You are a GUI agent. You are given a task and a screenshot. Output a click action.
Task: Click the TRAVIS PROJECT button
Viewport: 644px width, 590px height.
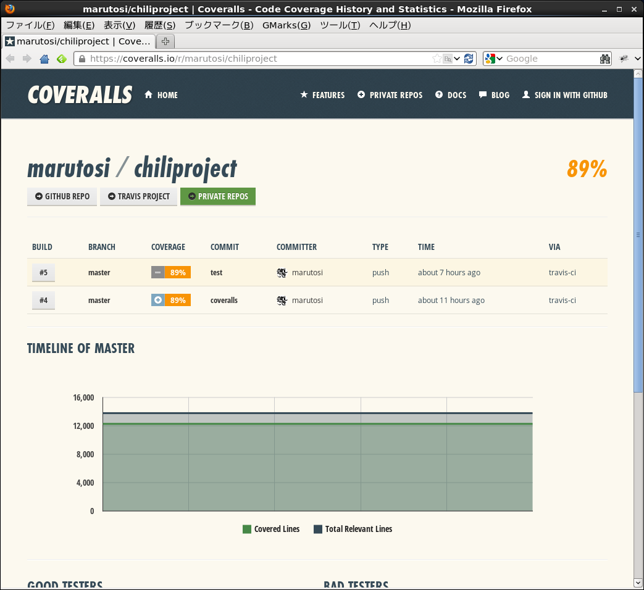tap(139, 197)
